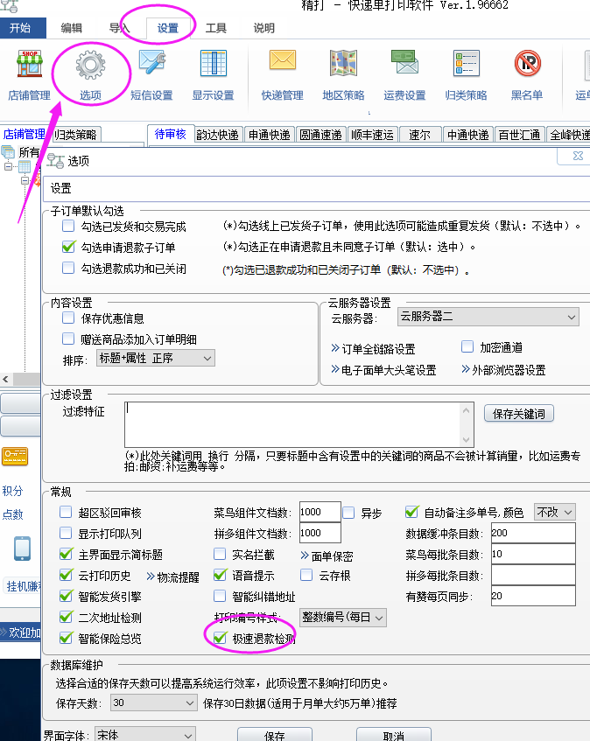
Task: Switch to 编辑 ribbon tab
Action: click(x=72, y=28)
